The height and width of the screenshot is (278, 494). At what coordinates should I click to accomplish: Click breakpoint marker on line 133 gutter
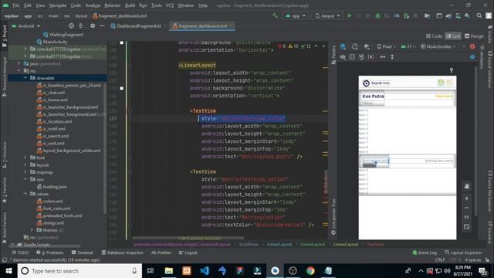point(122,88)
